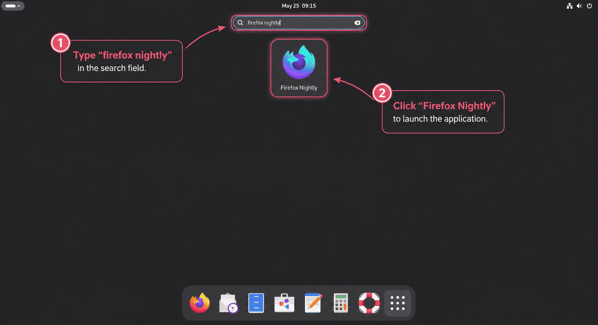
Task: Open the text editor pencil icon
Action: pyautogui.click(x=313, y=303)
